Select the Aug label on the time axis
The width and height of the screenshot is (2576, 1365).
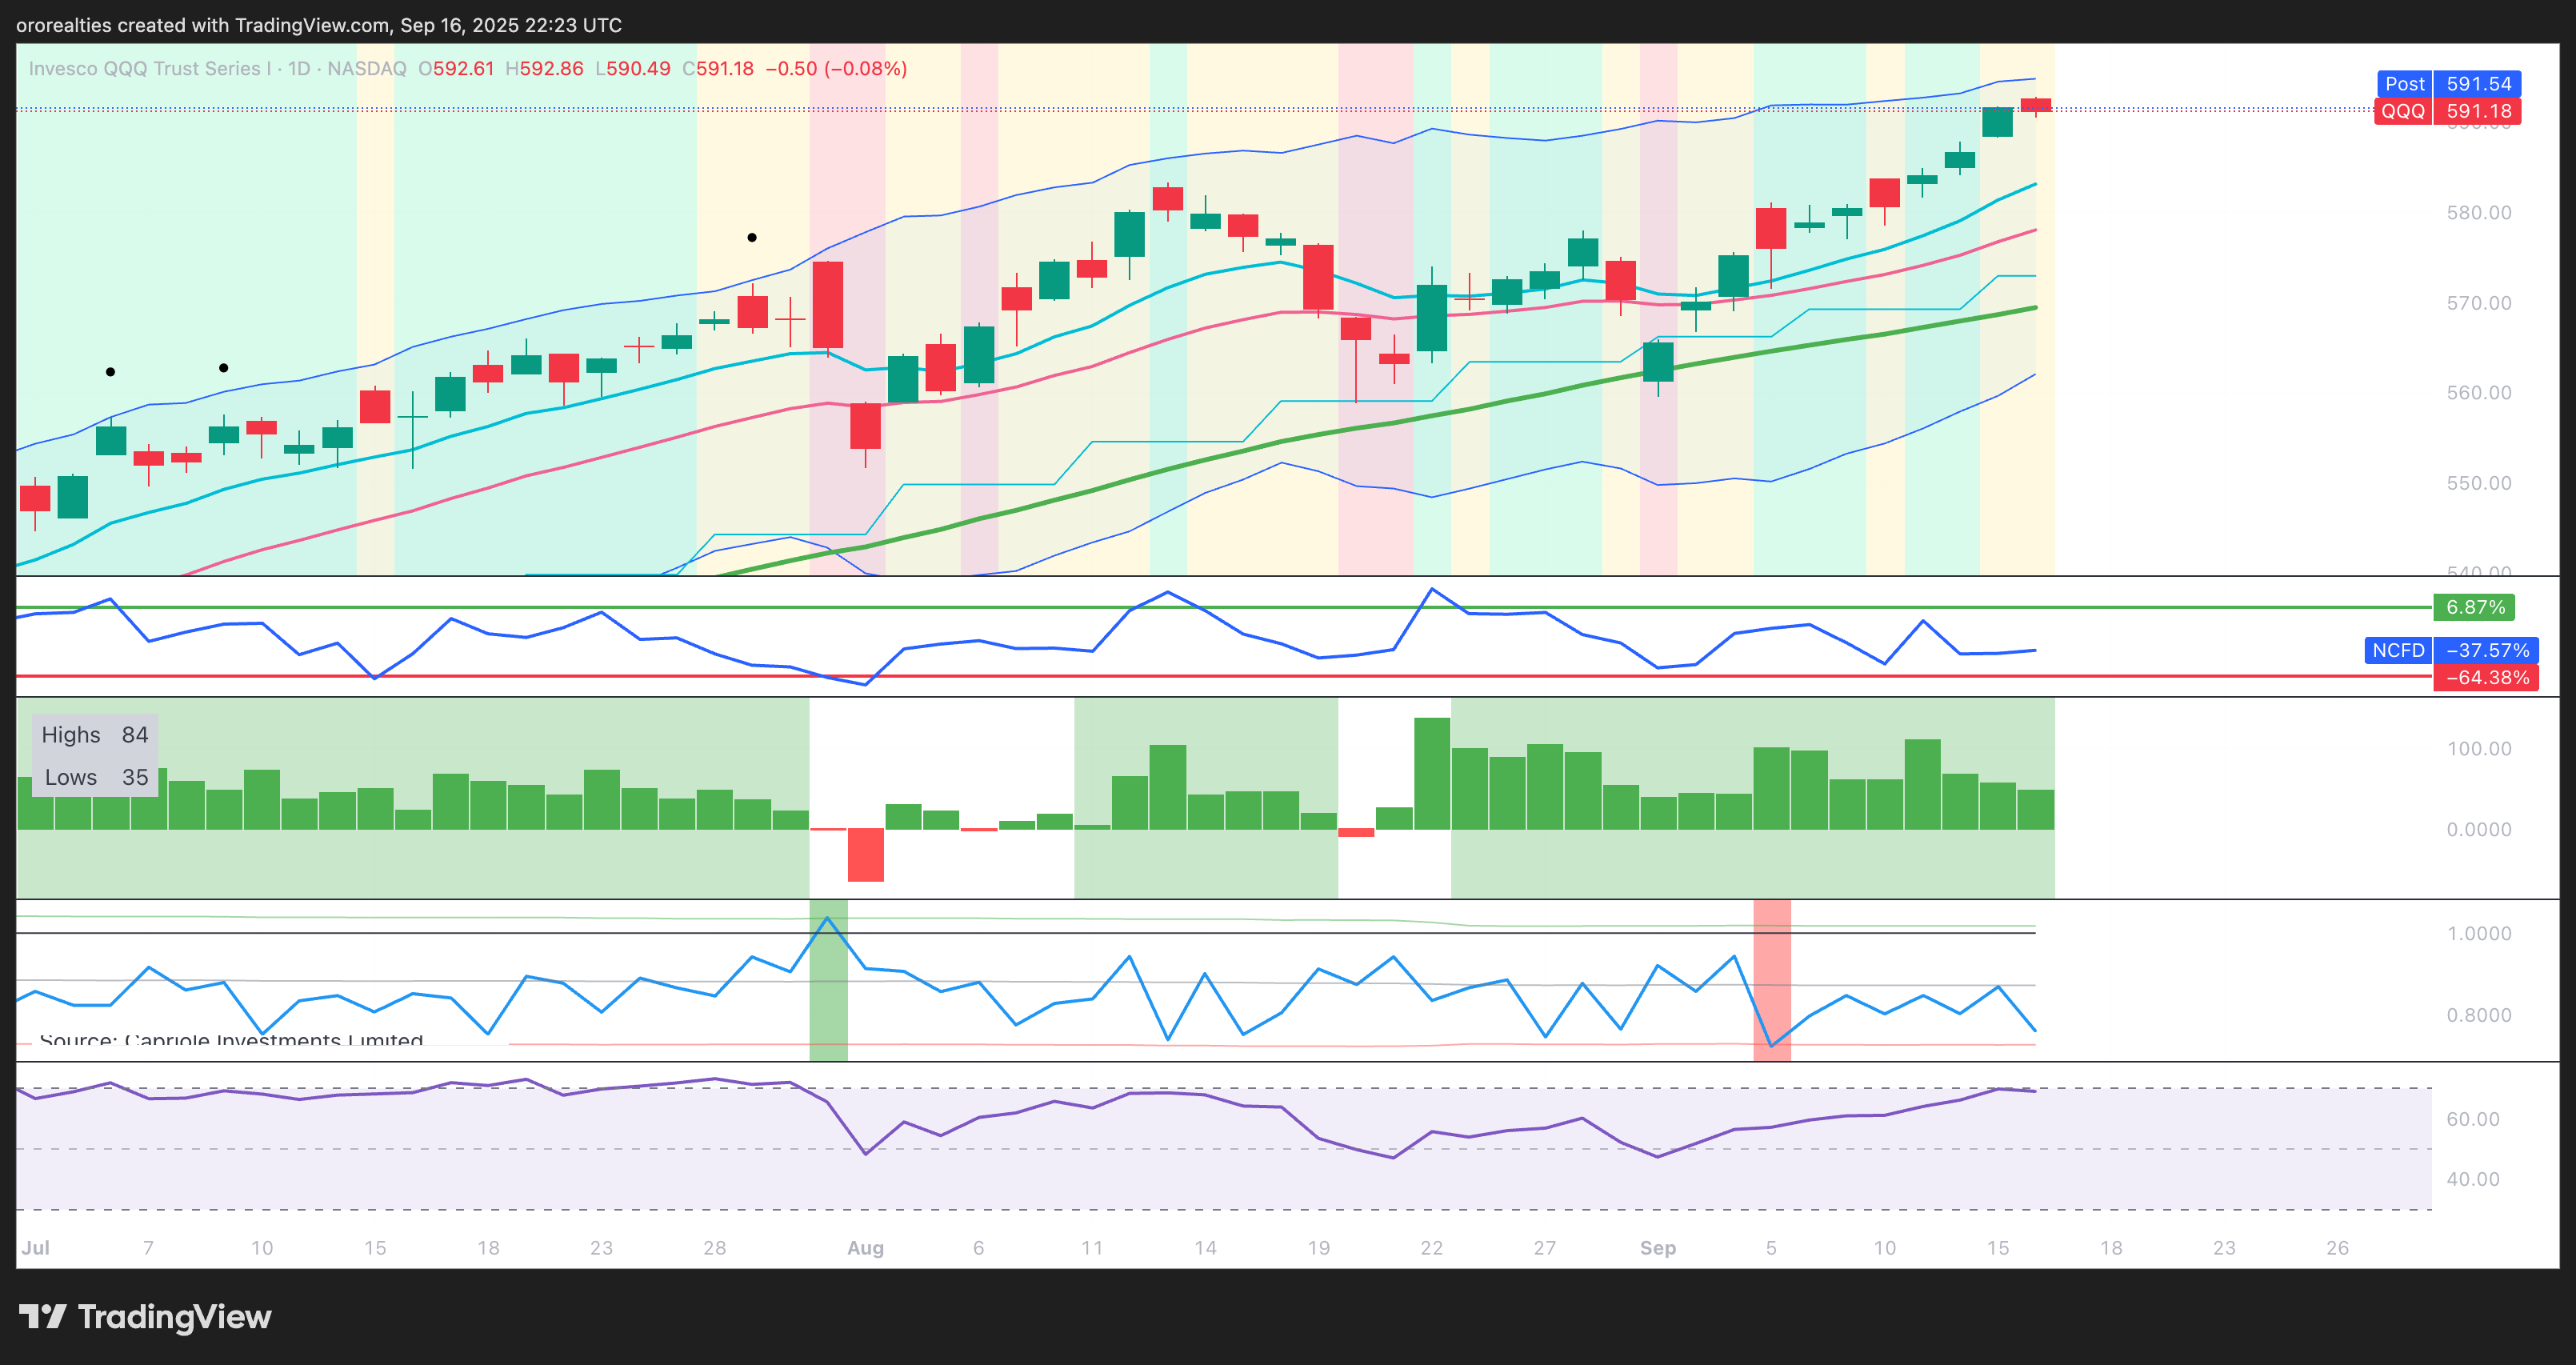(865, 1248)
